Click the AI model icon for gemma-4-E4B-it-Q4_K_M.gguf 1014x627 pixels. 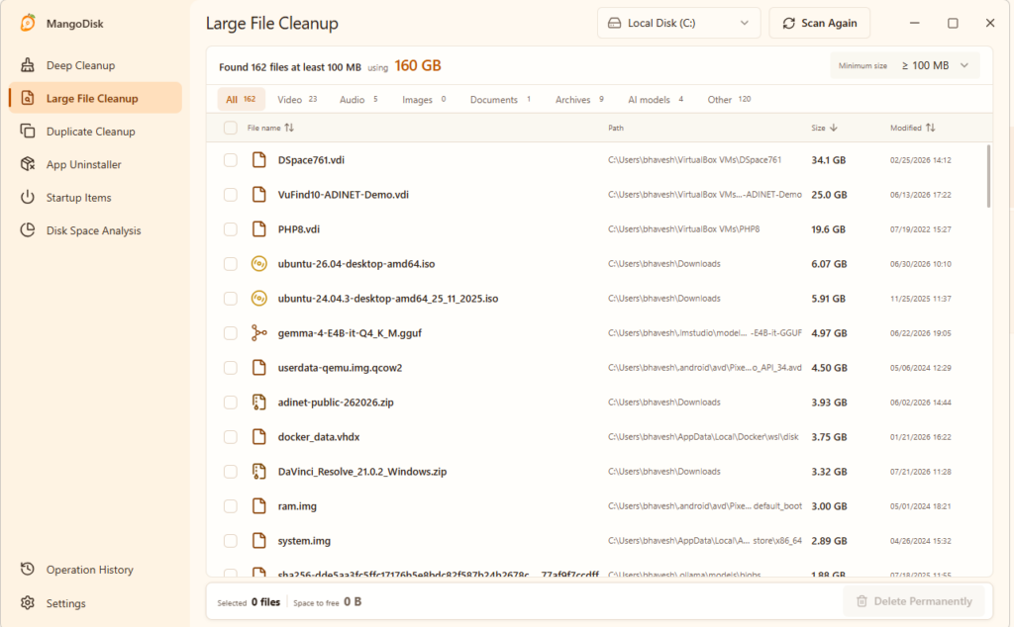[x=258, y=332]
